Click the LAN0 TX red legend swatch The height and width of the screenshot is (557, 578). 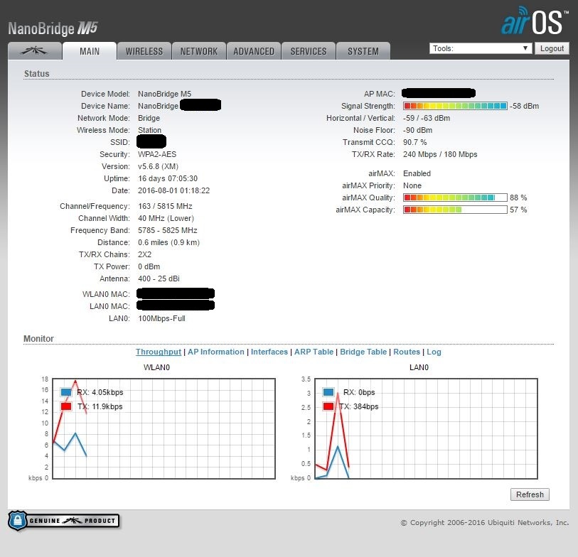tap(328, 406)
